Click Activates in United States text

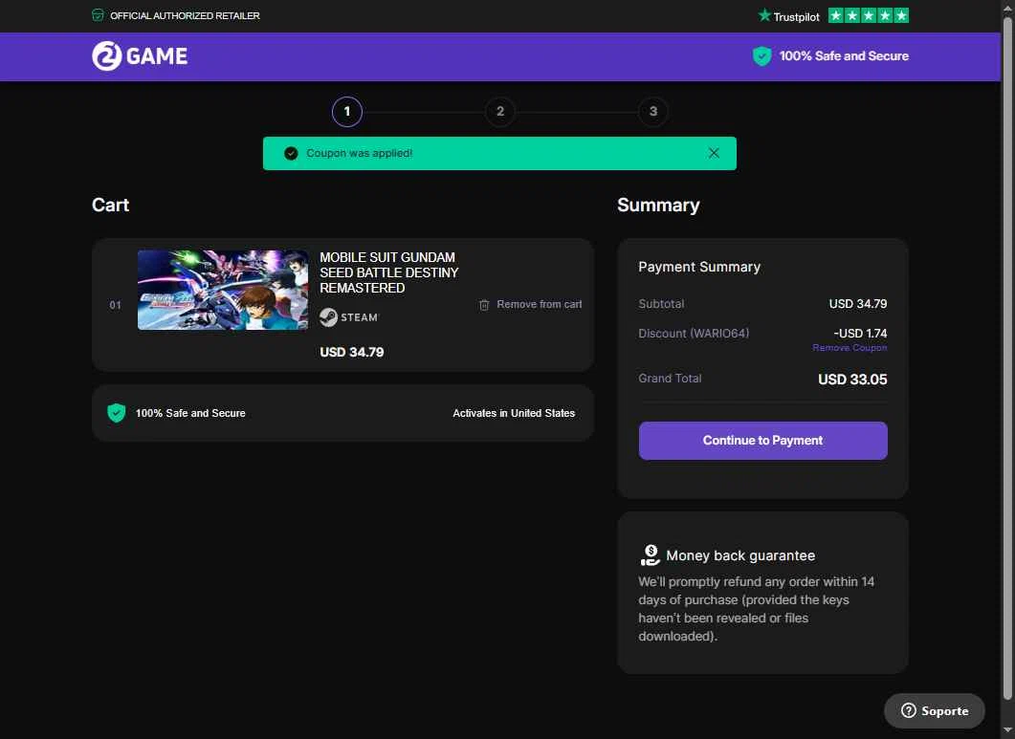tap(514, 413)
